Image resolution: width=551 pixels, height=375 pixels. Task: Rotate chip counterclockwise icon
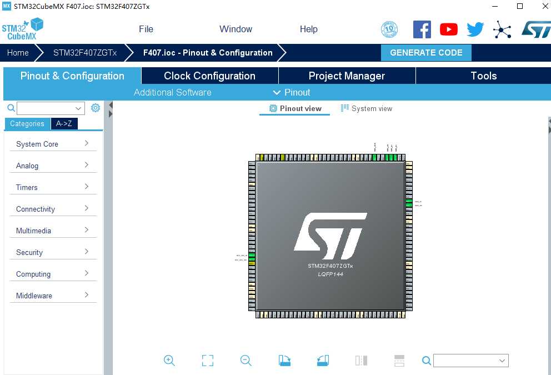[x=323, y=360]
